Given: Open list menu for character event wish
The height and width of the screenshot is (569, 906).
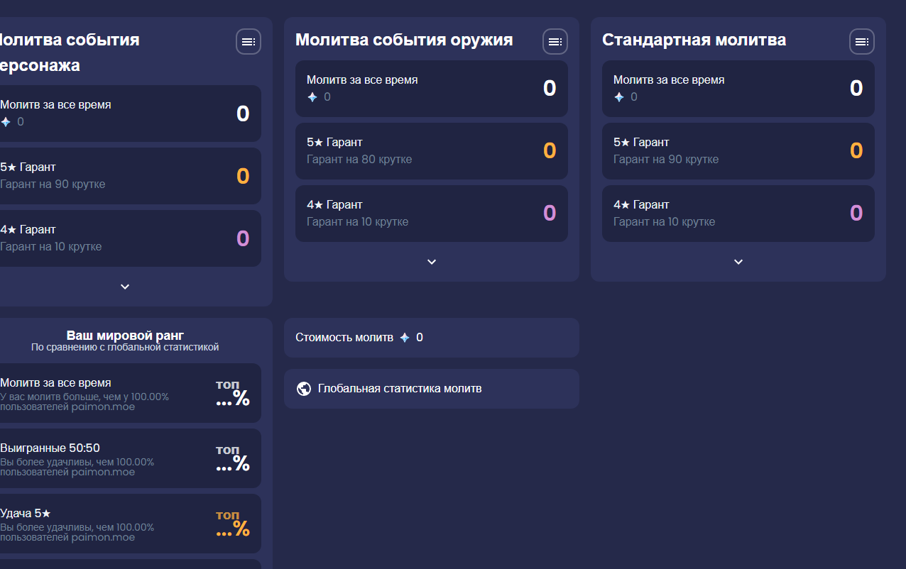Looking at the screenshot, I should pos(249,42).
